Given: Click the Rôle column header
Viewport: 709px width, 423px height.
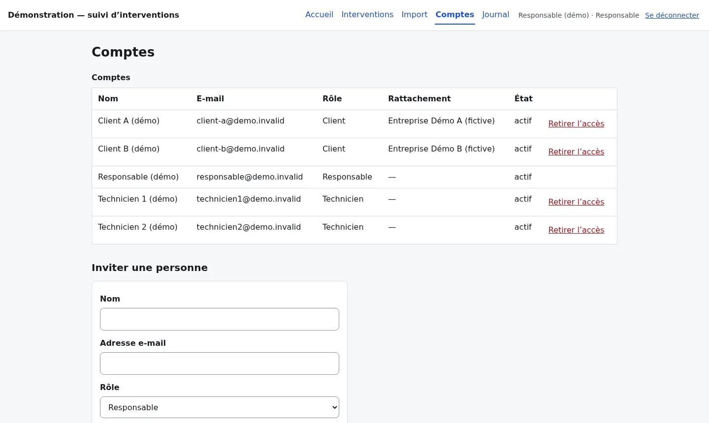Looking at the screenshot, I should point(332,98).
